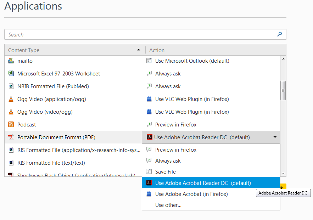
Task: Choose Always ask from PDF dropdown
Action: click(x=211, y=160)
